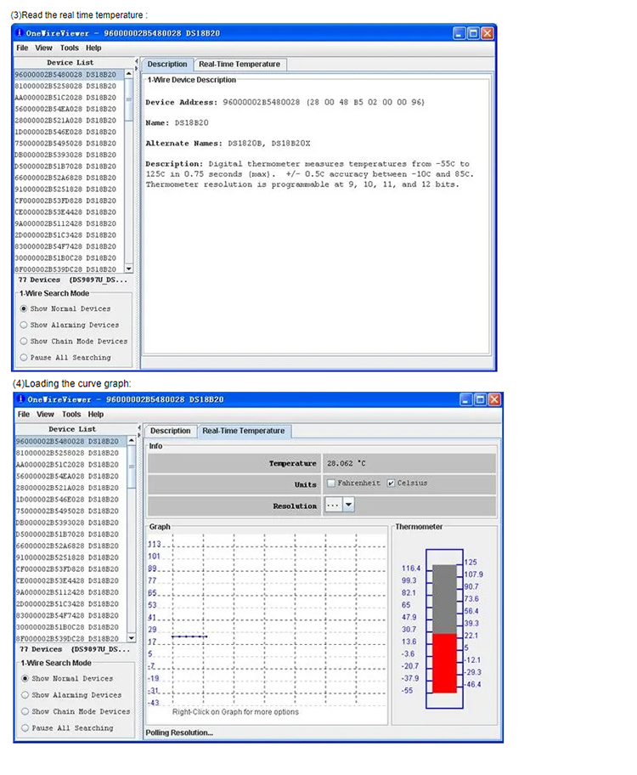Select device 56000002B54EA028 in upper window list
Screen dimensions: 637x775
(x=65, y=109)
